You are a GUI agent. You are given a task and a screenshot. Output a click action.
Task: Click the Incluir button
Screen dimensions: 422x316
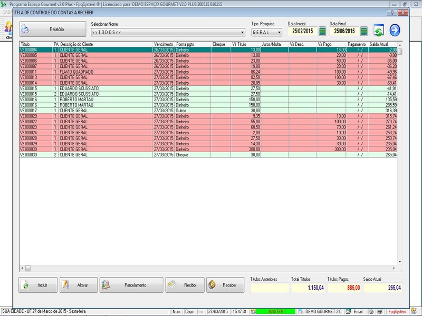point(38,285)
